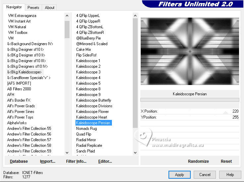This screenshot has height=182, width=244.
Task: Select Alf's Power Toys category
Action: [20, 117]
